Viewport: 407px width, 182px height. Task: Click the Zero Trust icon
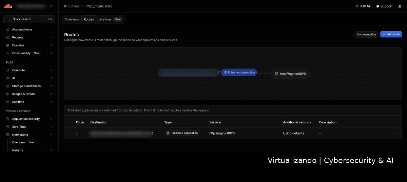point(8,127)
